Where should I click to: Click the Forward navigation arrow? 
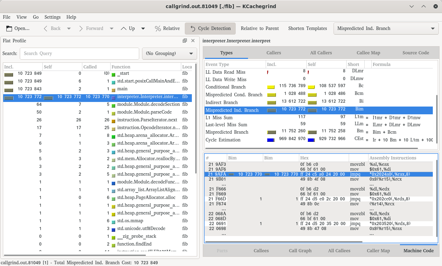click(81, 29)
